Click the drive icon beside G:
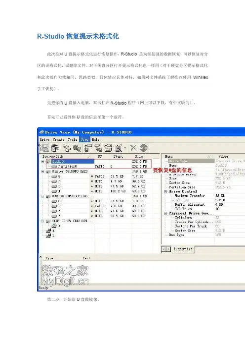Screen dimensions: 245x348 (x=54, y=176)
